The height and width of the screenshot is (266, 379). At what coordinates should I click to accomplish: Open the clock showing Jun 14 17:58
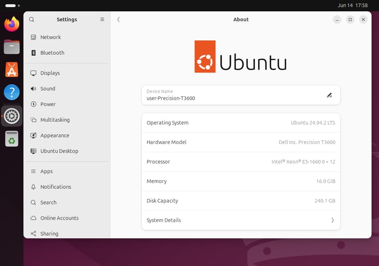point(352,5)
